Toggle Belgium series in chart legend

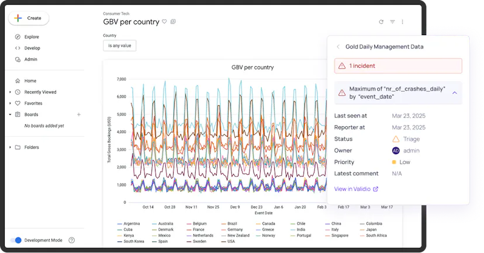click(x=196, y=223)
